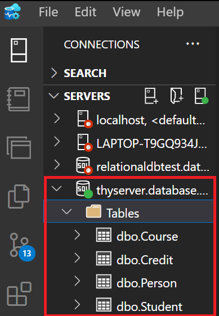Expand the LAPTOP-T9GQ934J server node
Screen dimensions: 219x316
pos(57,142)
